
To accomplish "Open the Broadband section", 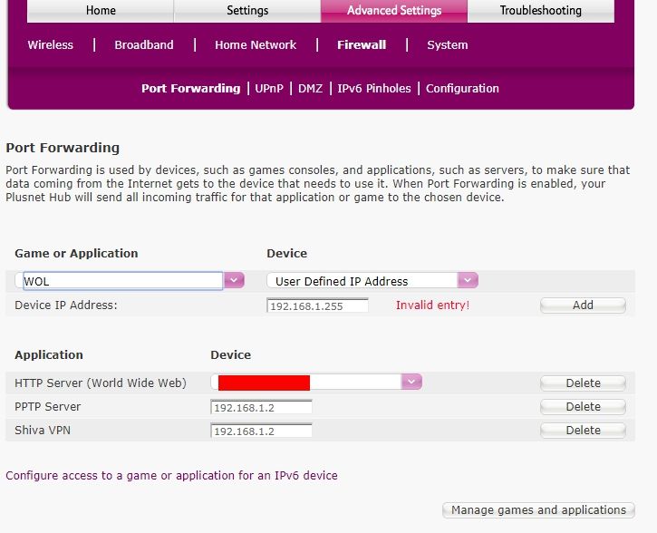I will coord(144,44).
